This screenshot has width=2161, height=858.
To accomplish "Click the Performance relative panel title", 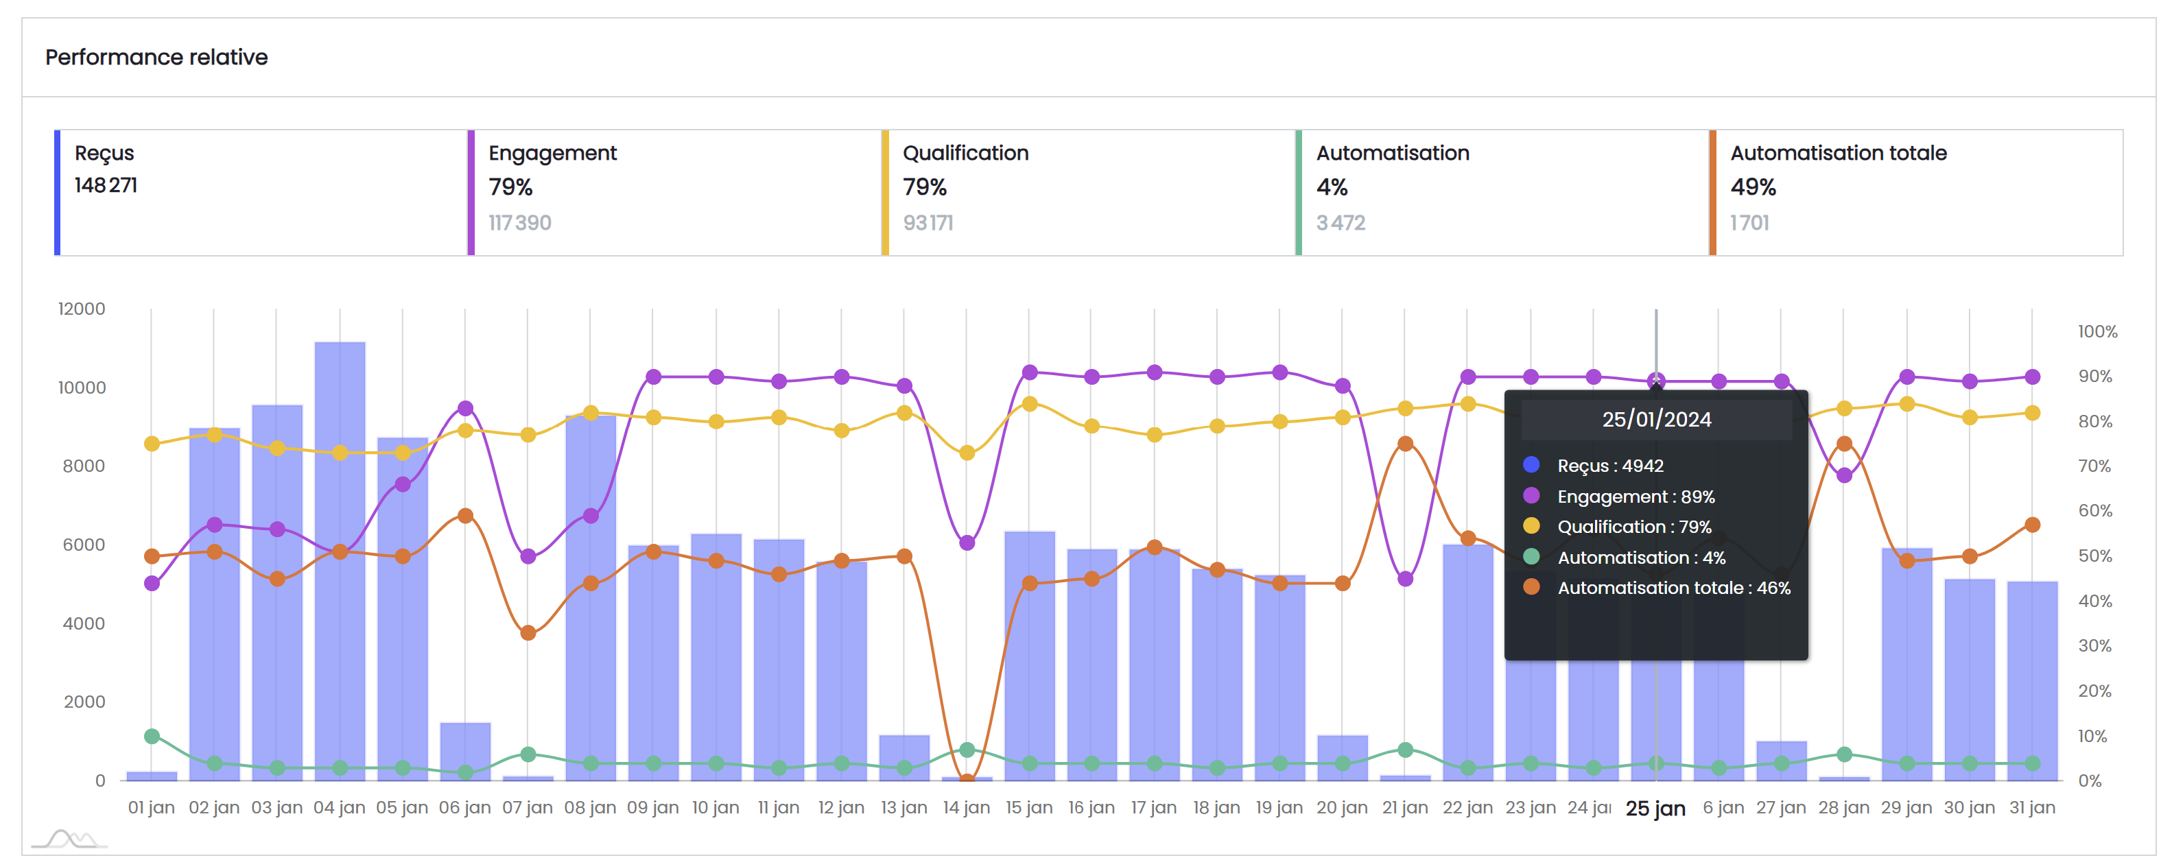I will (157, 57).
